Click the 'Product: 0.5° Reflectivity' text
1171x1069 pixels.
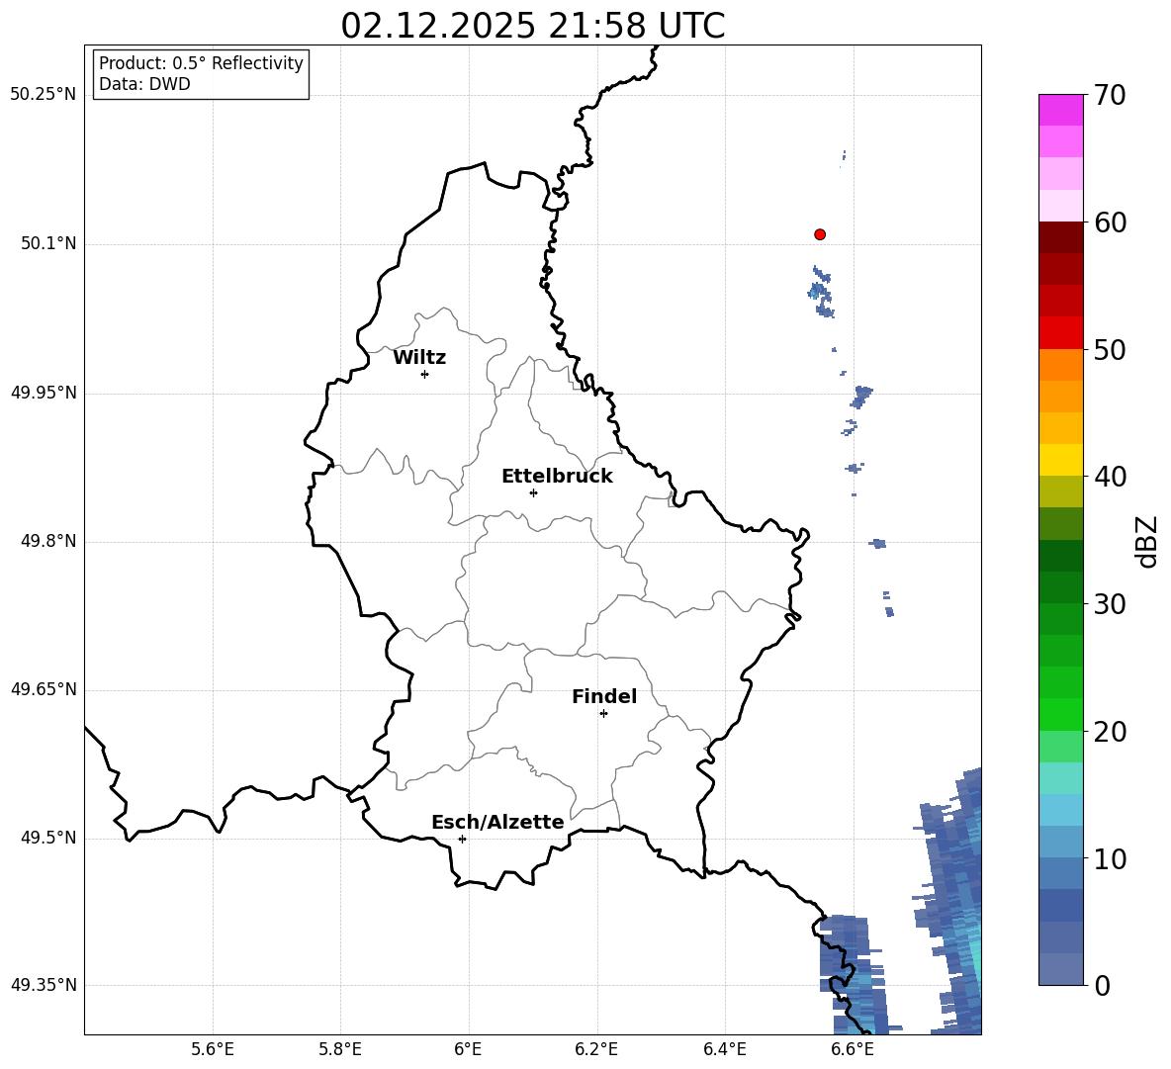click(201, 63)
